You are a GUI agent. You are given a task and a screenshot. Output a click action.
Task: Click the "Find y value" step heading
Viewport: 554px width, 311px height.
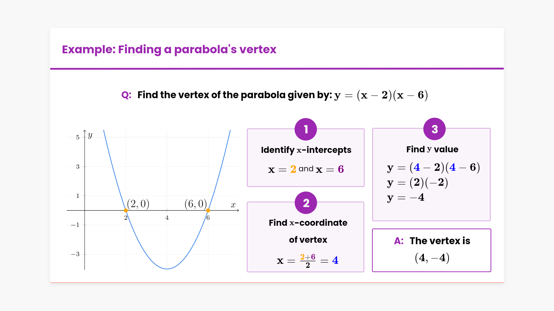click(432, 149)
